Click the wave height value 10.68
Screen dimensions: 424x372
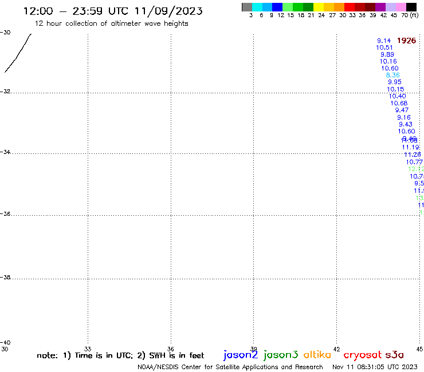[x=399, y=103]
